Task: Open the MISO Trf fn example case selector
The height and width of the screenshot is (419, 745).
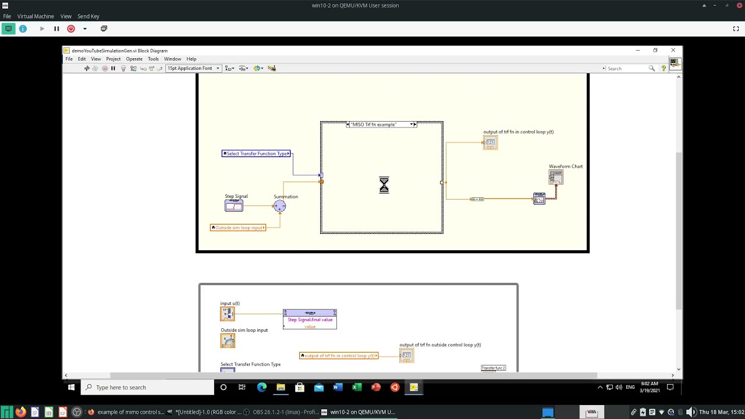Action: point(381,125)
